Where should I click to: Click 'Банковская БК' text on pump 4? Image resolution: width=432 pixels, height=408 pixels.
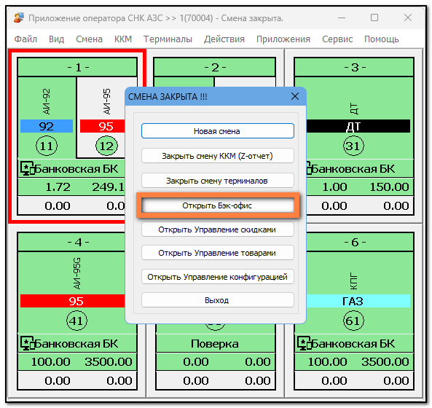pos(76,344)
